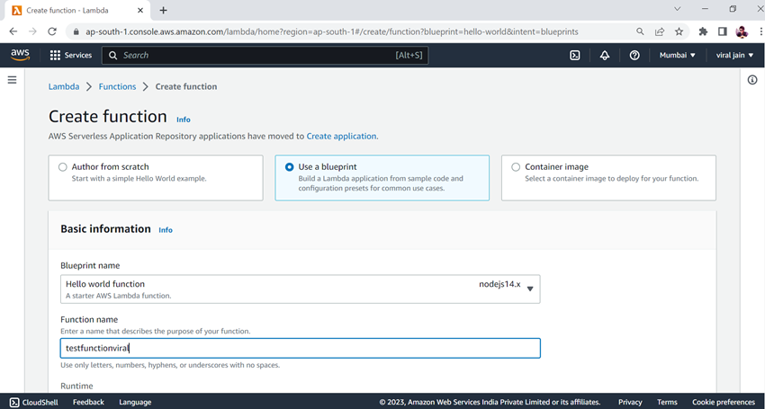Click the address bar zoom magnifier icon
This screenshot has height=409, width=765.
[x=640, y=31]
